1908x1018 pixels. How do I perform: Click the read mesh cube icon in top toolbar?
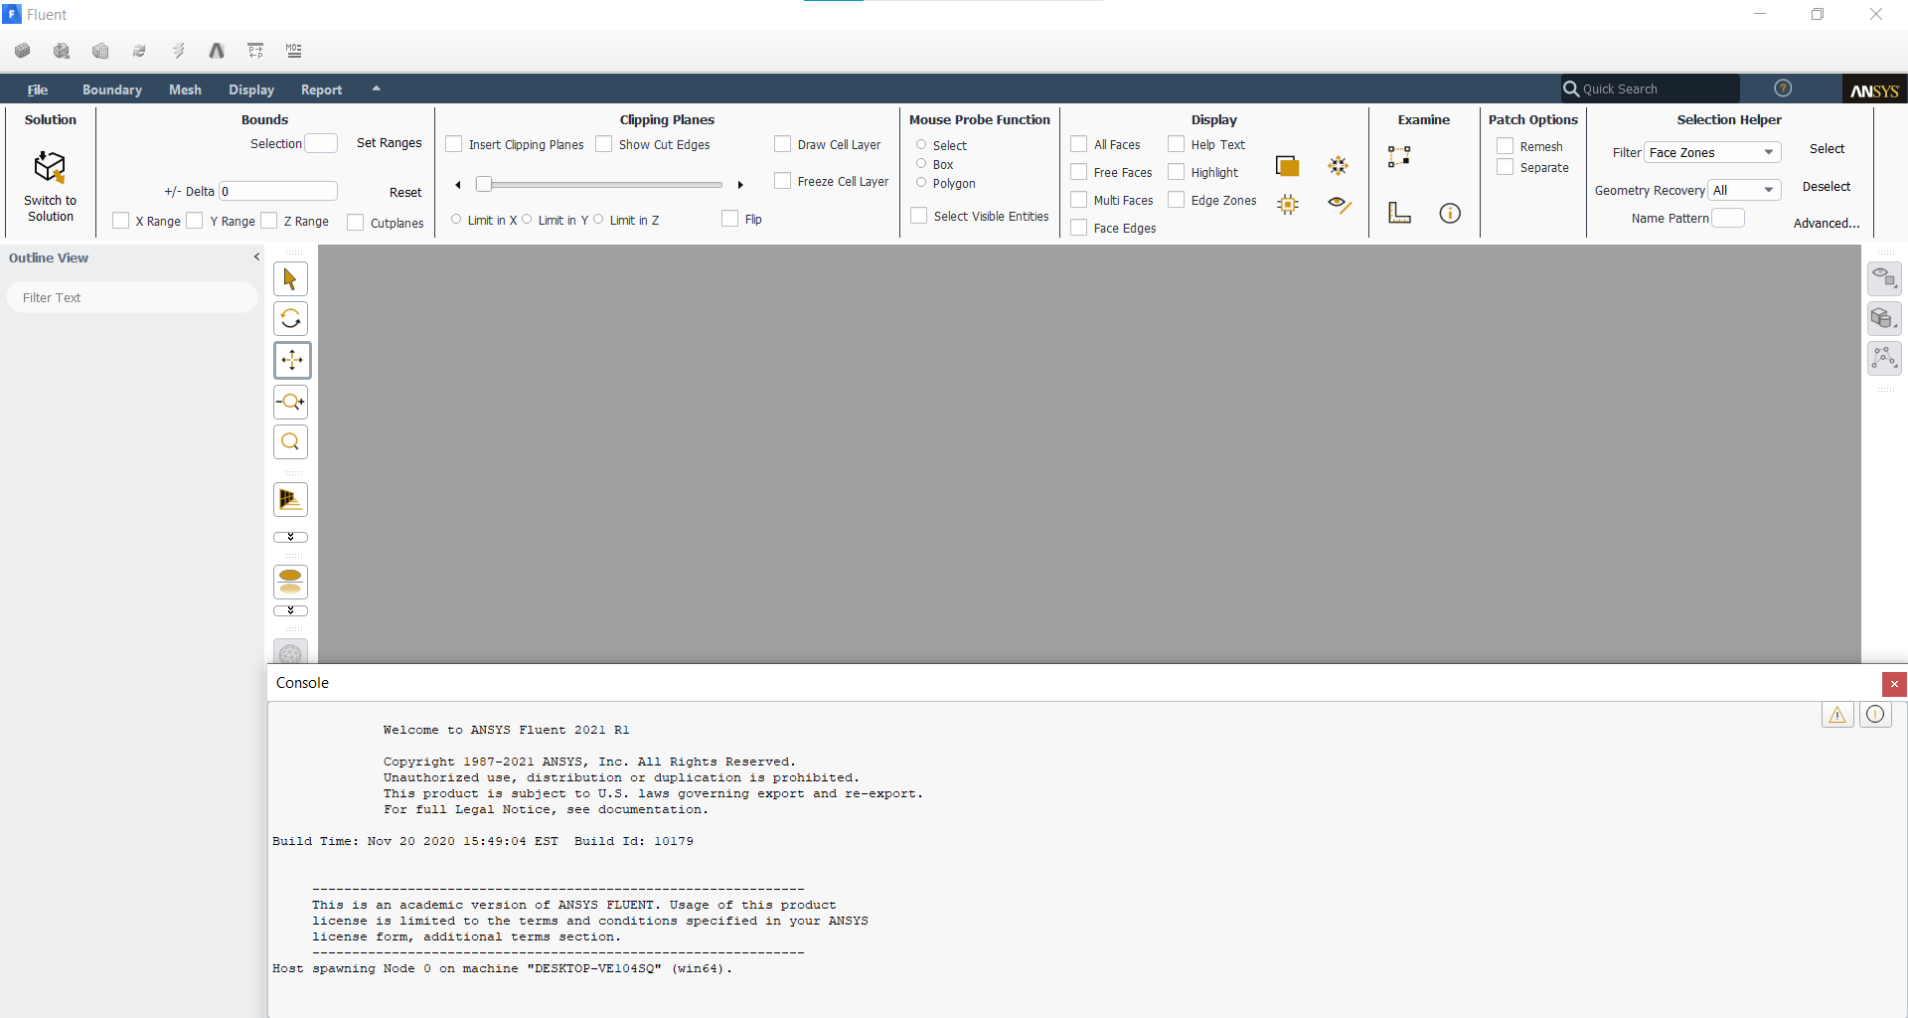[x=23, y=51]
